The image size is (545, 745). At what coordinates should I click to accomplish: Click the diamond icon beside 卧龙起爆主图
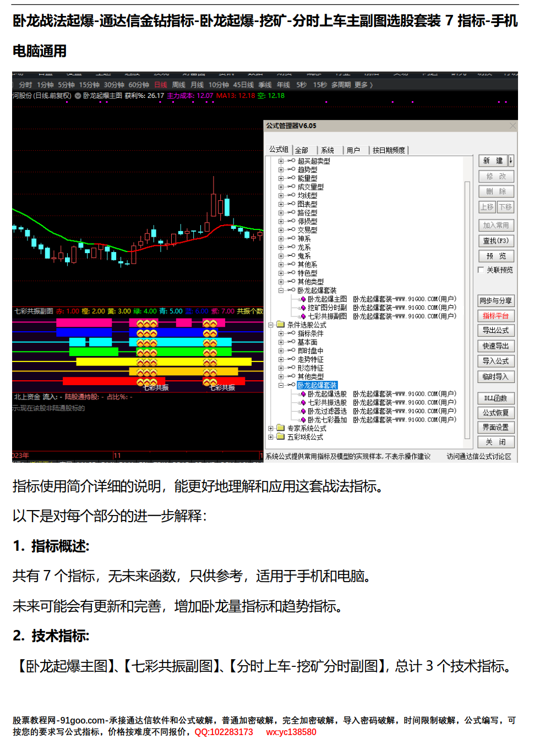pos(303,299)
